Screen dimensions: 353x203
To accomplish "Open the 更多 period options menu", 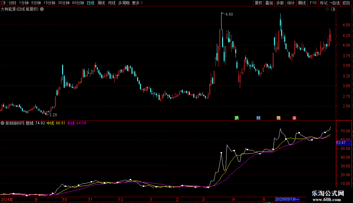I will [x=137, y=3].
